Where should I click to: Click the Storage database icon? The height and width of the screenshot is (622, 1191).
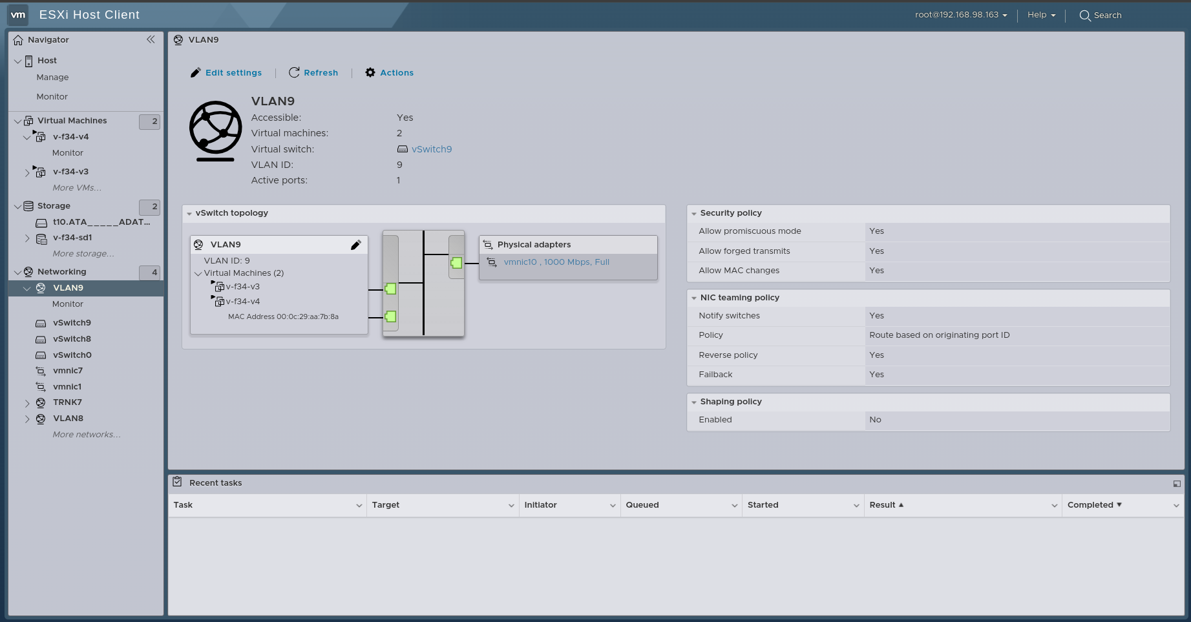coord(28,206)
